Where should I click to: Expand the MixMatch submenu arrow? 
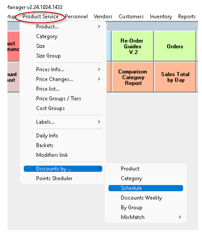(180, 217)
